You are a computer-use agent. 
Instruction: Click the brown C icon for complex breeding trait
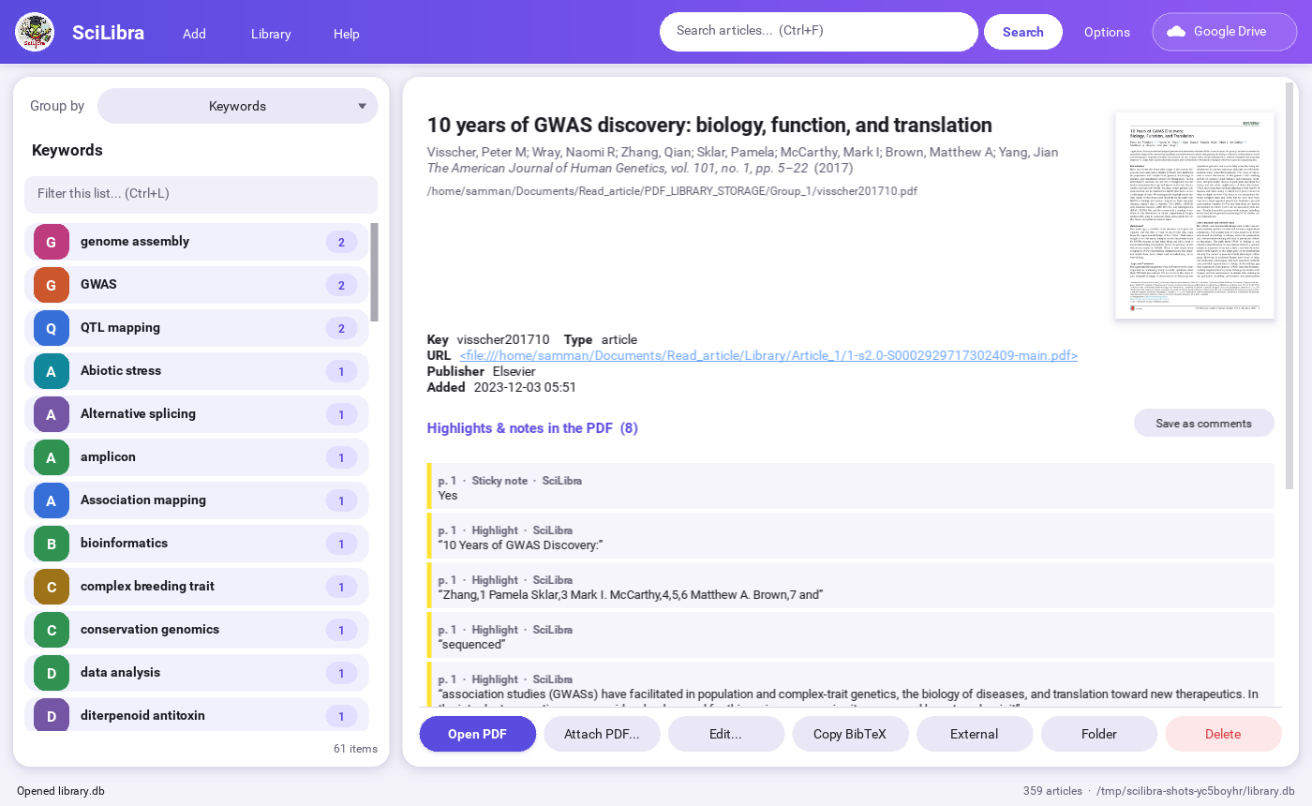52,587
